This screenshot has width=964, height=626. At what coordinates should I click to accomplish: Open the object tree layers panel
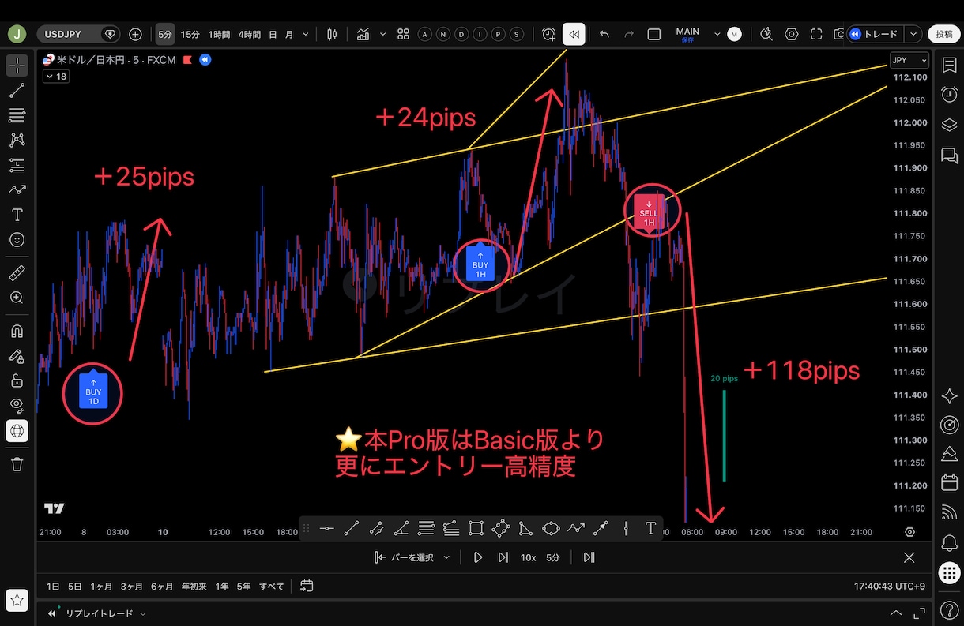coord(949,125)
